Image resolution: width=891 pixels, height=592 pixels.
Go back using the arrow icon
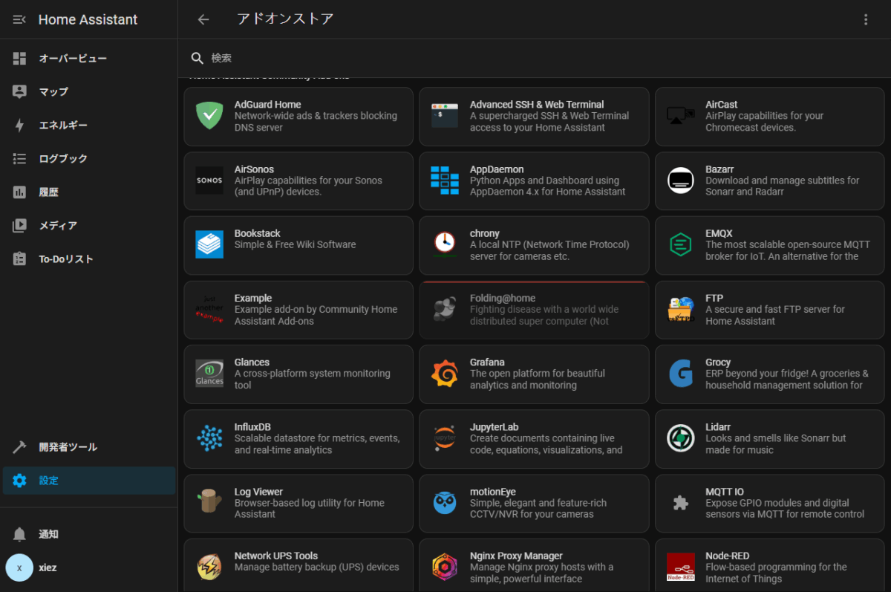click(203, 19)
